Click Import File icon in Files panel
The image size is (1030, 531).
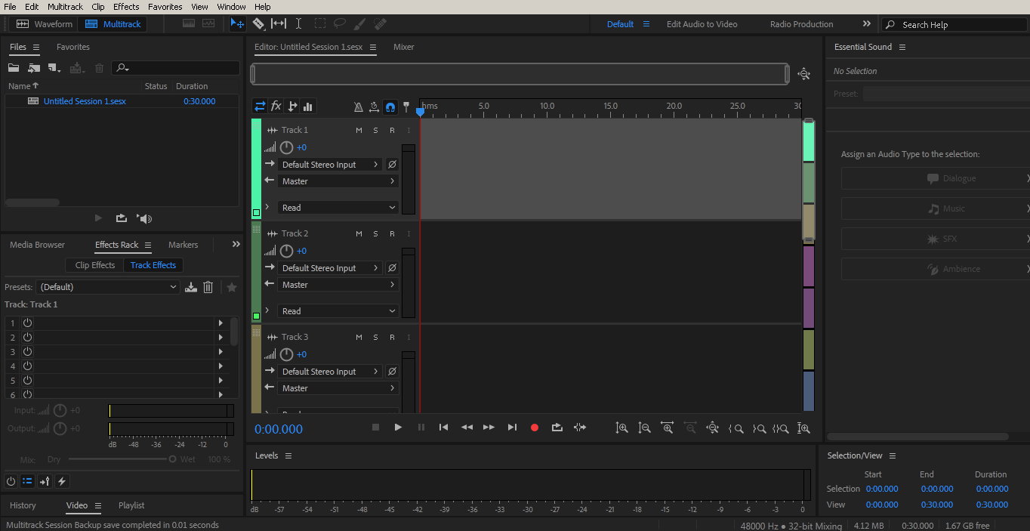click(34, 68)
